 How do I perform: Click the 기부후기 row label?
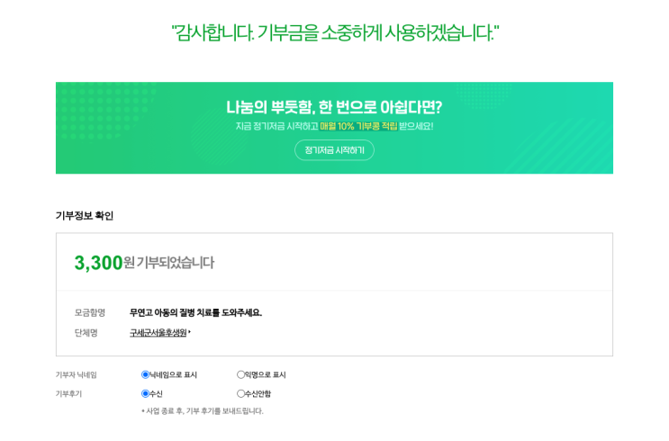[68, 393]
